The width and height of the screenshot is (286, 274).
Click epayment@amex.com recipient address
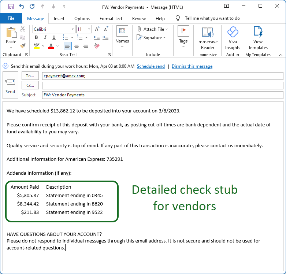pos(64,76)
